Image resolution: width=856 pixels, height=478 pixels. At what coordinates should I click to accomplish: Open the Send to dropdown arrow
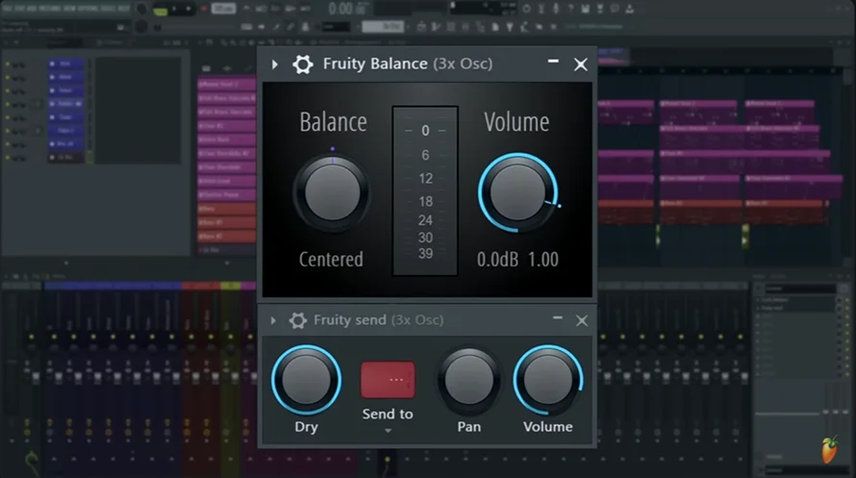388,431
